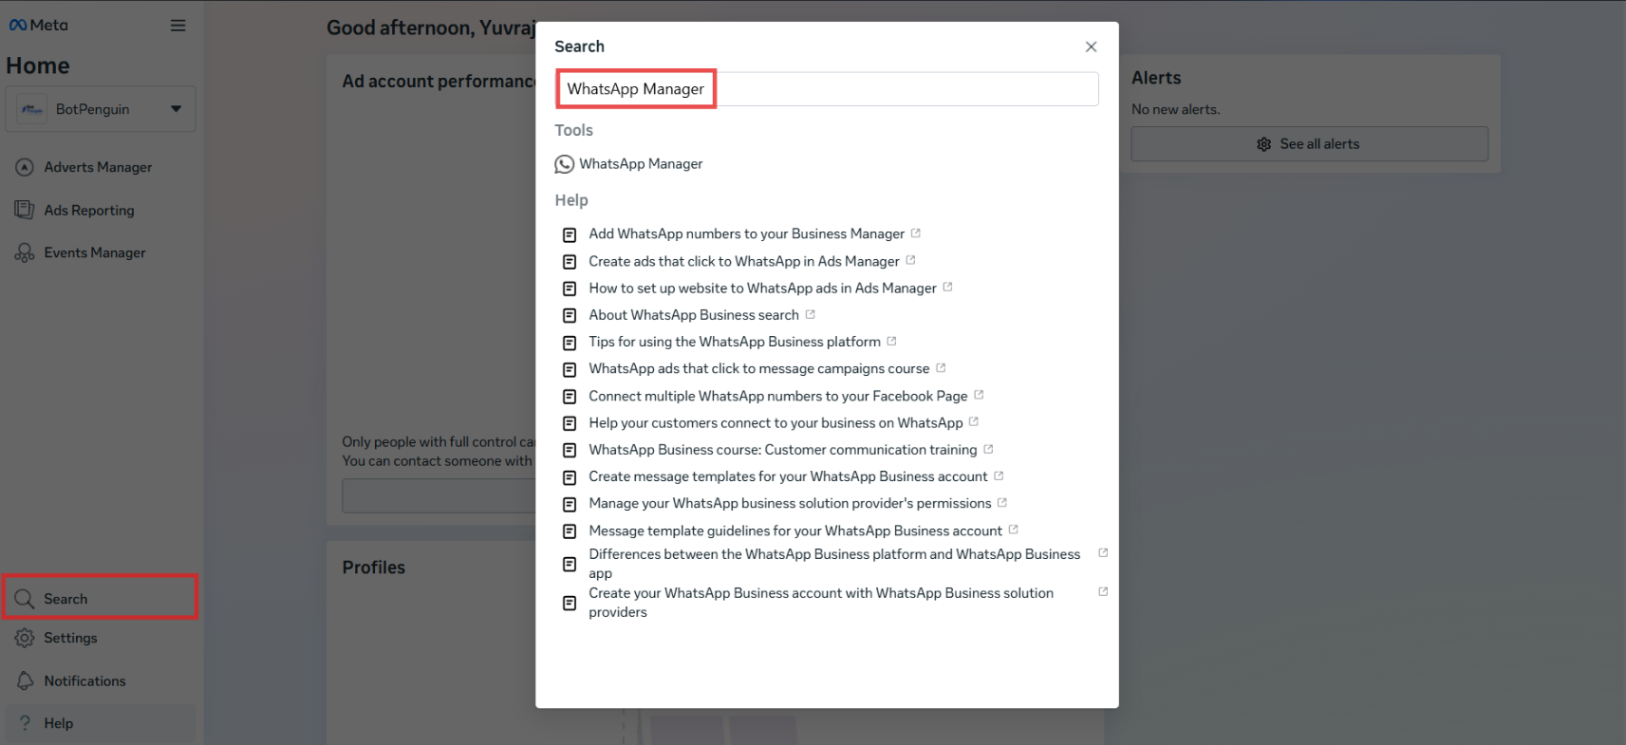The height and width of the screenshot is (745, 1626).
Task: Open 'Connect multiple WhatsApp numbers' help article
Action: point(777,396)
